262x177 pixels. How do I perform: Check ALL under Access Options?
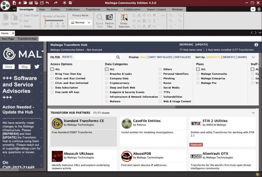[52, 69]
